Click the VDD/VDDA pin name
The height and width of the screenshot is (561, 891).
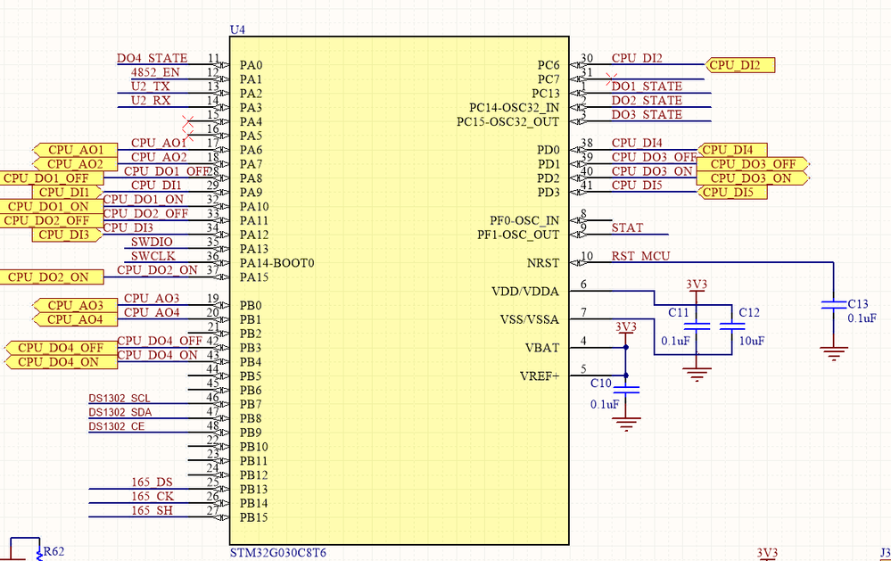click(x=525, y=292)
